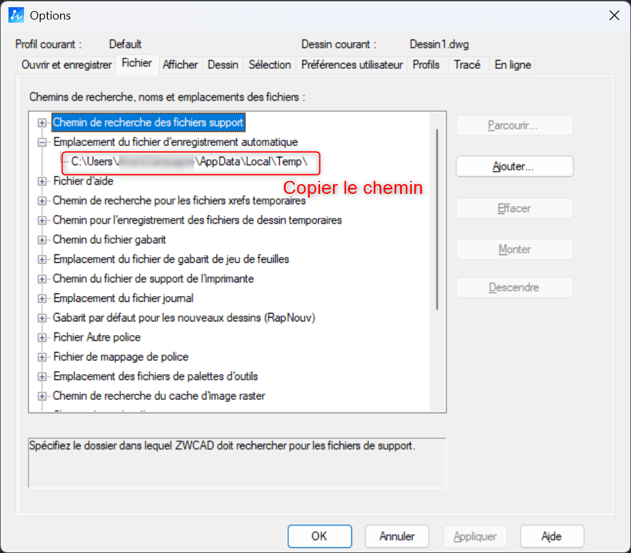Select the AppData\Local\Temp path entry

click(189, 161)
